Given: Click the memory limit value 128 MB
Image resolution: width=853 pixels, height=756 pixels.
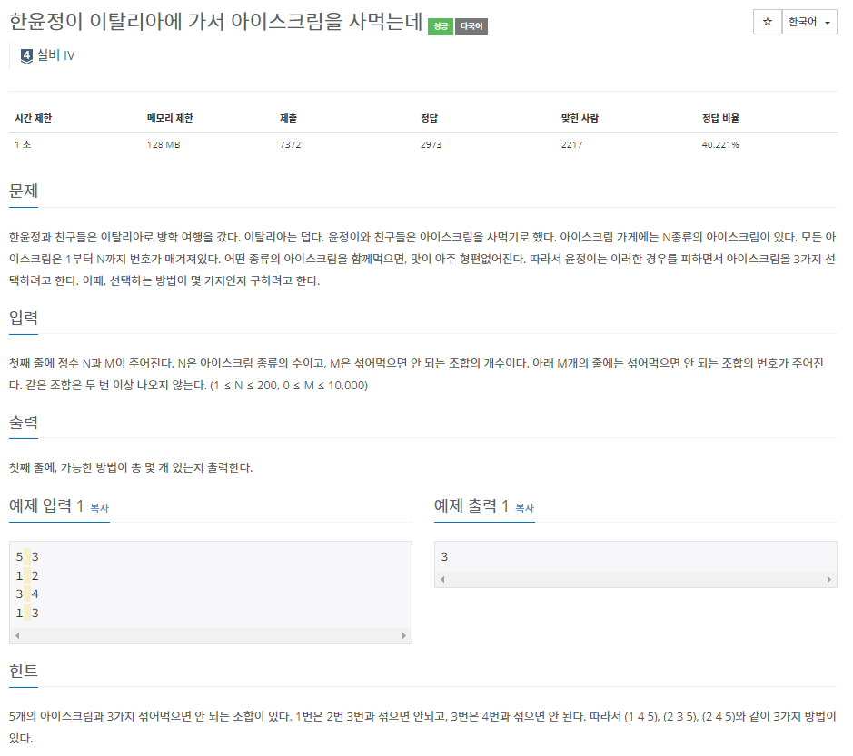Looking at the screenshot, I should tap(164, 144).
